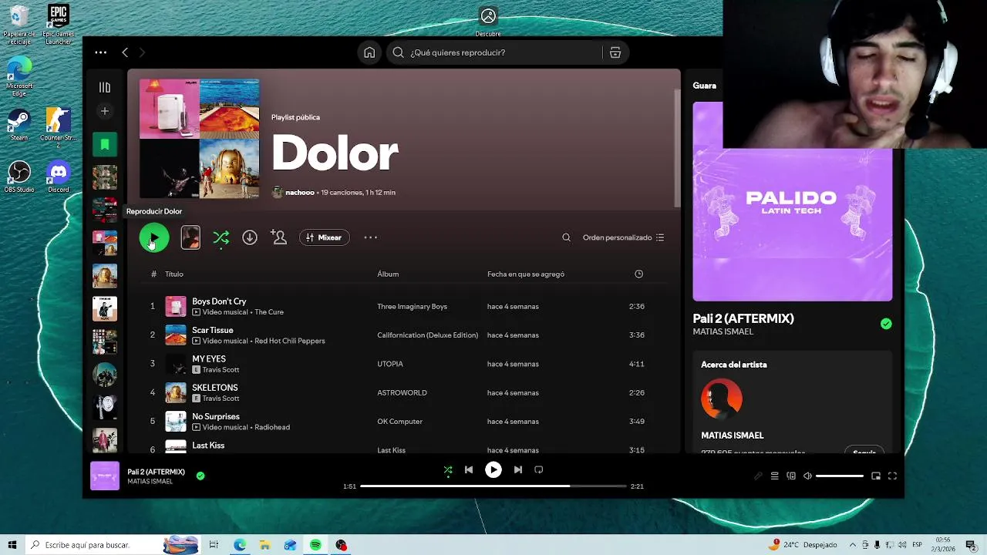Click the play button in player bar
The height and width of the screenshot is (555, 987).
click(x=493, y=469)
